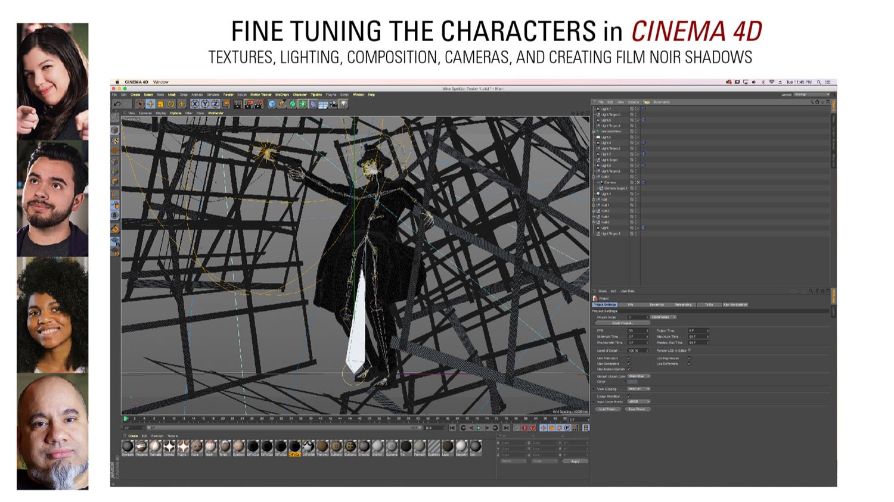The image size is (894, 502).
Task: Click the Undo arrow in the toolbar
Action: tap(117, 104)
